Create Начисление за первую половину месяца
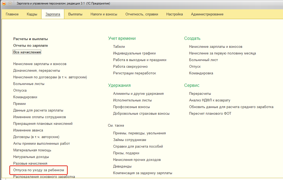Screen dimensions: 283x180 (222, 53)
